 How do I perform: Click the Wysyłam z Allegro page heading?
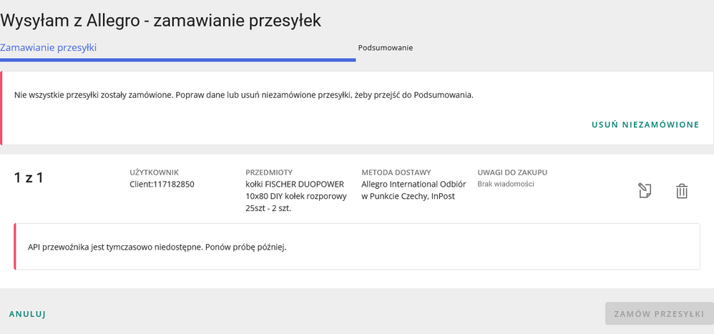click(x=161, y=21)
